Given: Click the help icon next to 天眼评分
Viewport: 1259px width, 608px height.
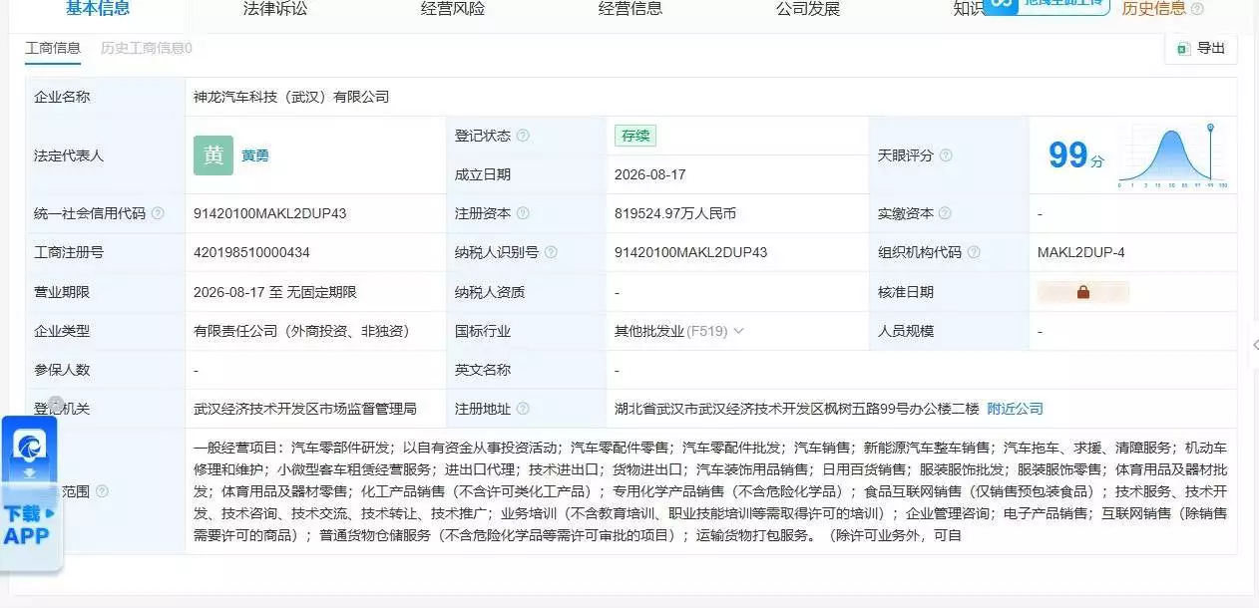Looking at the screenshot, I should pos(946,155).
